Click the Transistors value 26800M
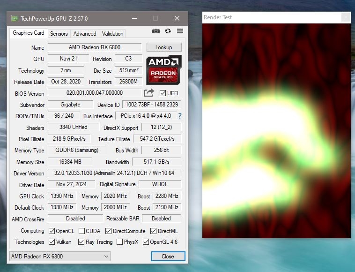This screenshot has width=355, height=272. (x=128, y=82)
